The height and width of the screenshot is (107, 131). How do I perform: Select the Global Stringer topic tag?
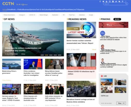[x=44, y=15]
